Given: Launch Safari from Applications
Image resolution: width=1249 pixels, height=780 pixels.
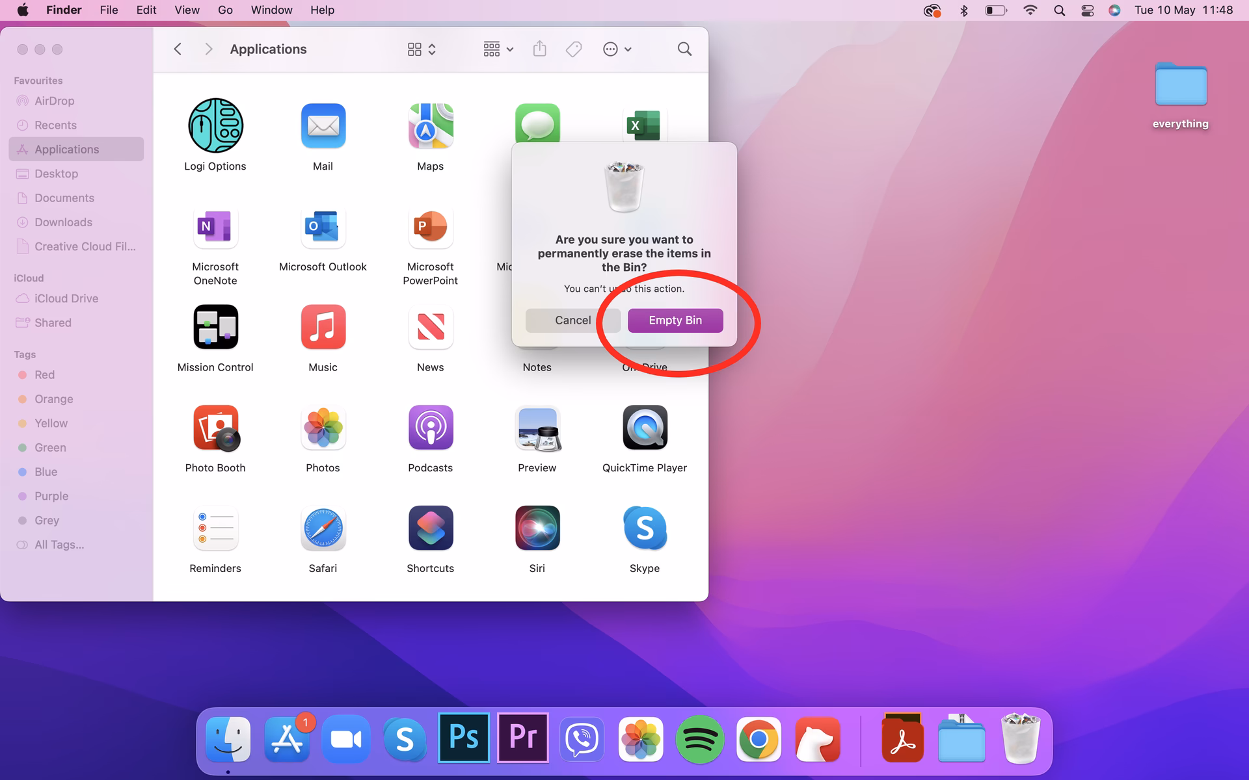Looking at the screenshot, I should 323,528.
